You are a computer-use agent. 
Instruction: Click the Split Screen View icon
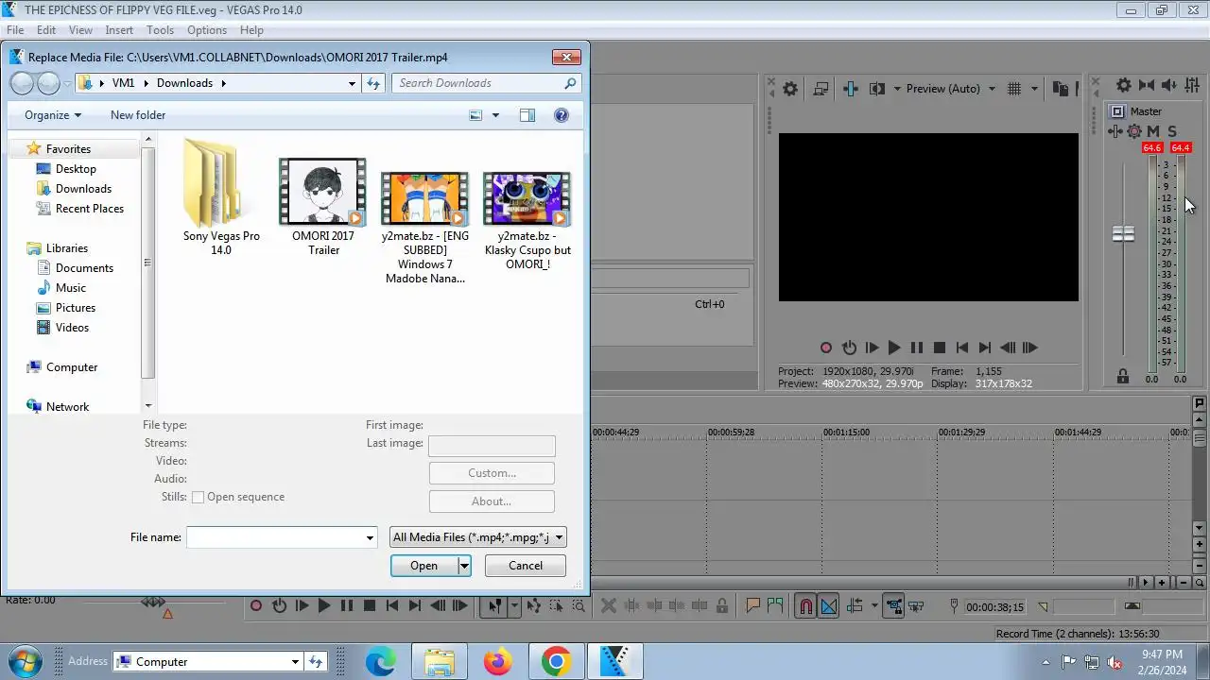[x=876, y=89]
